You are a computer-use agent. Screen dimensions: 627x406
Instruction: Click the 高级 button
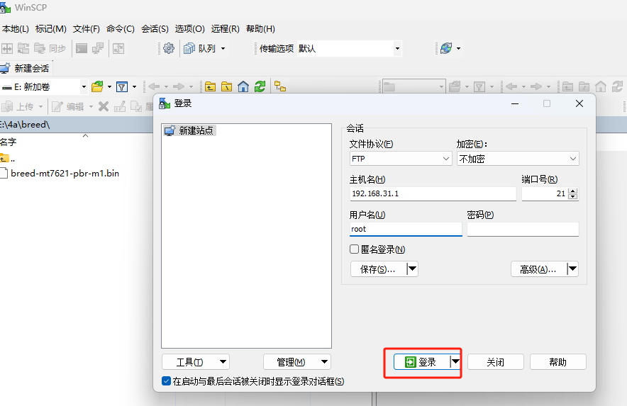point(538,269)
